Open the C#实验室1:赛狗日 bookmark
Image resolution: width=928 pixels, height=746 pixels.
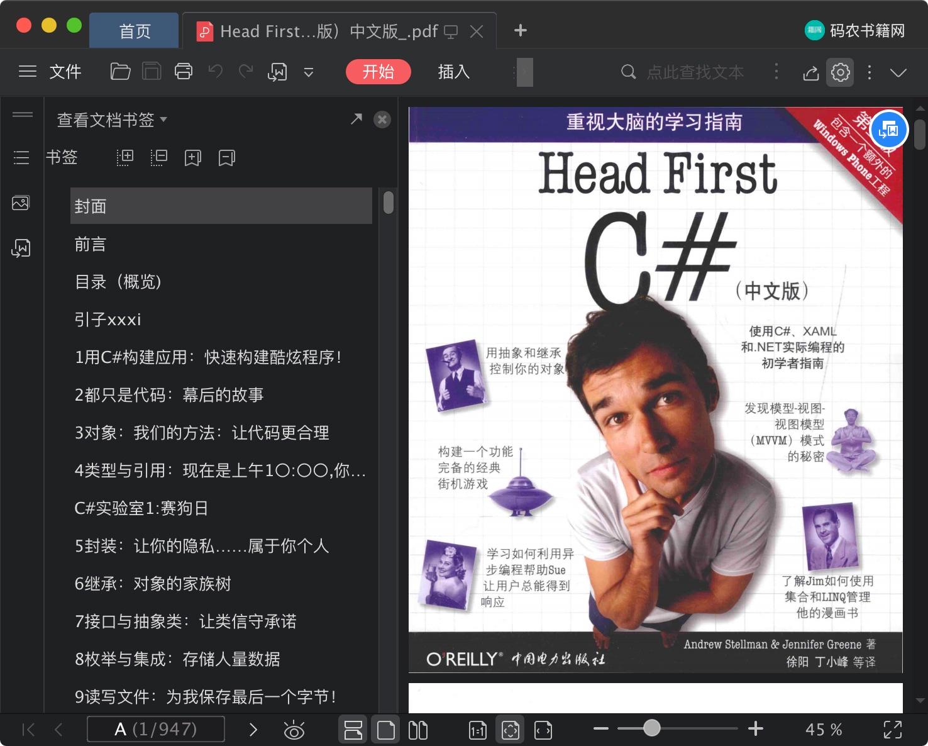point(221,508)
